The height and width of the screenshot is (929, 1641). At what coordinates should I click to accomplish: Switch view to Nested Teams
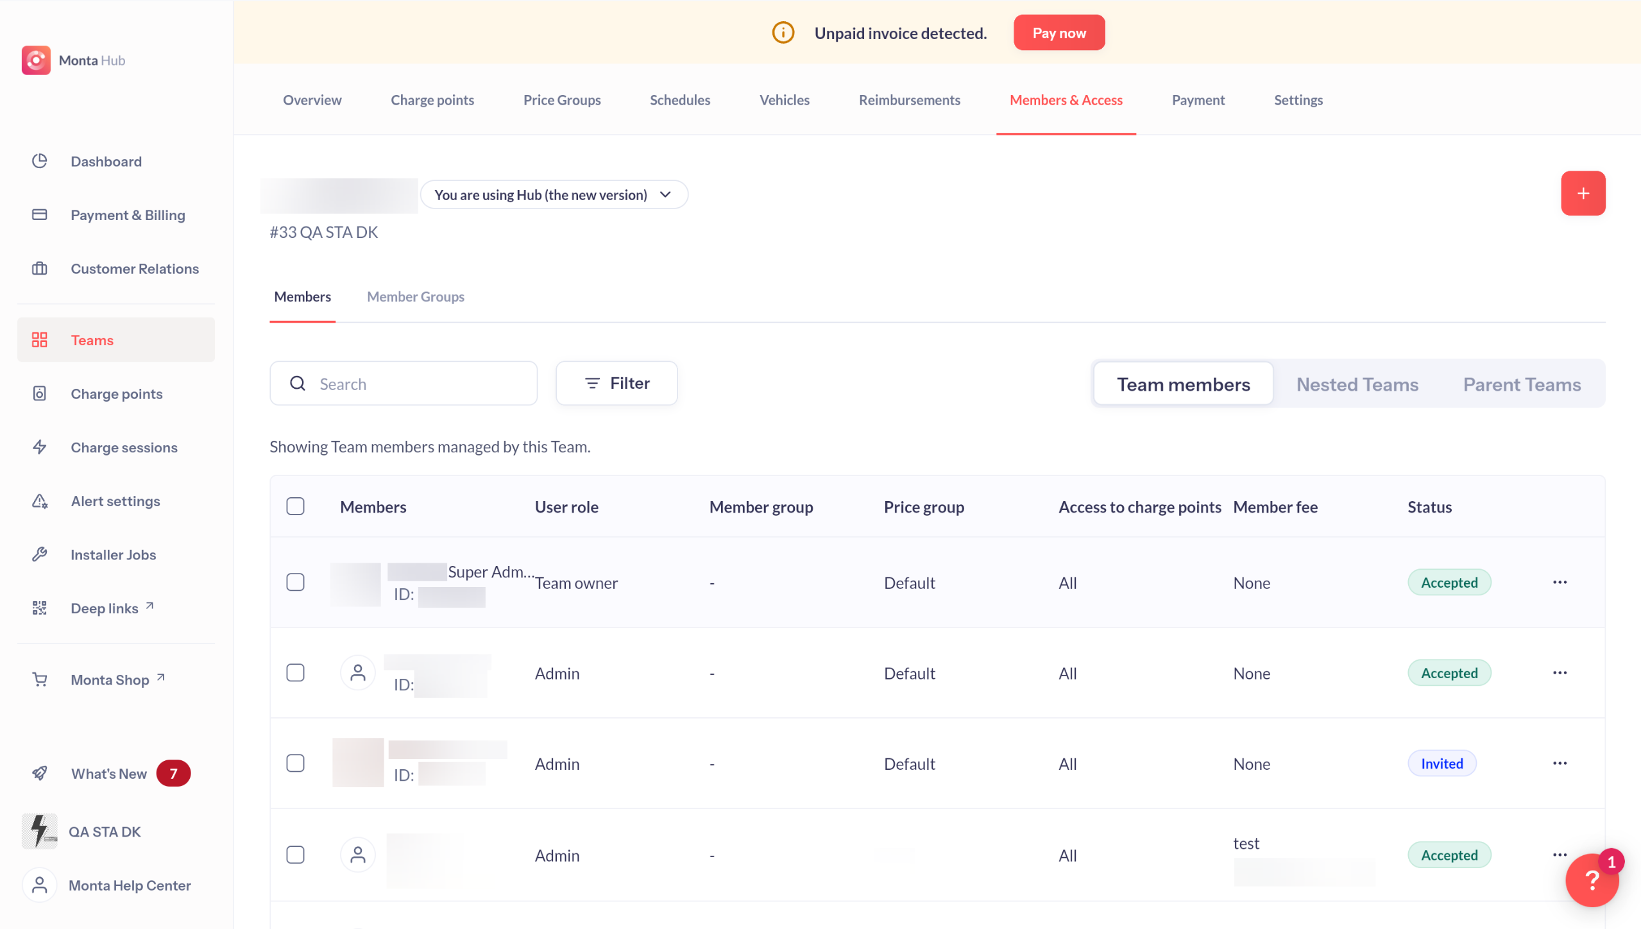tap(1357, 384)
